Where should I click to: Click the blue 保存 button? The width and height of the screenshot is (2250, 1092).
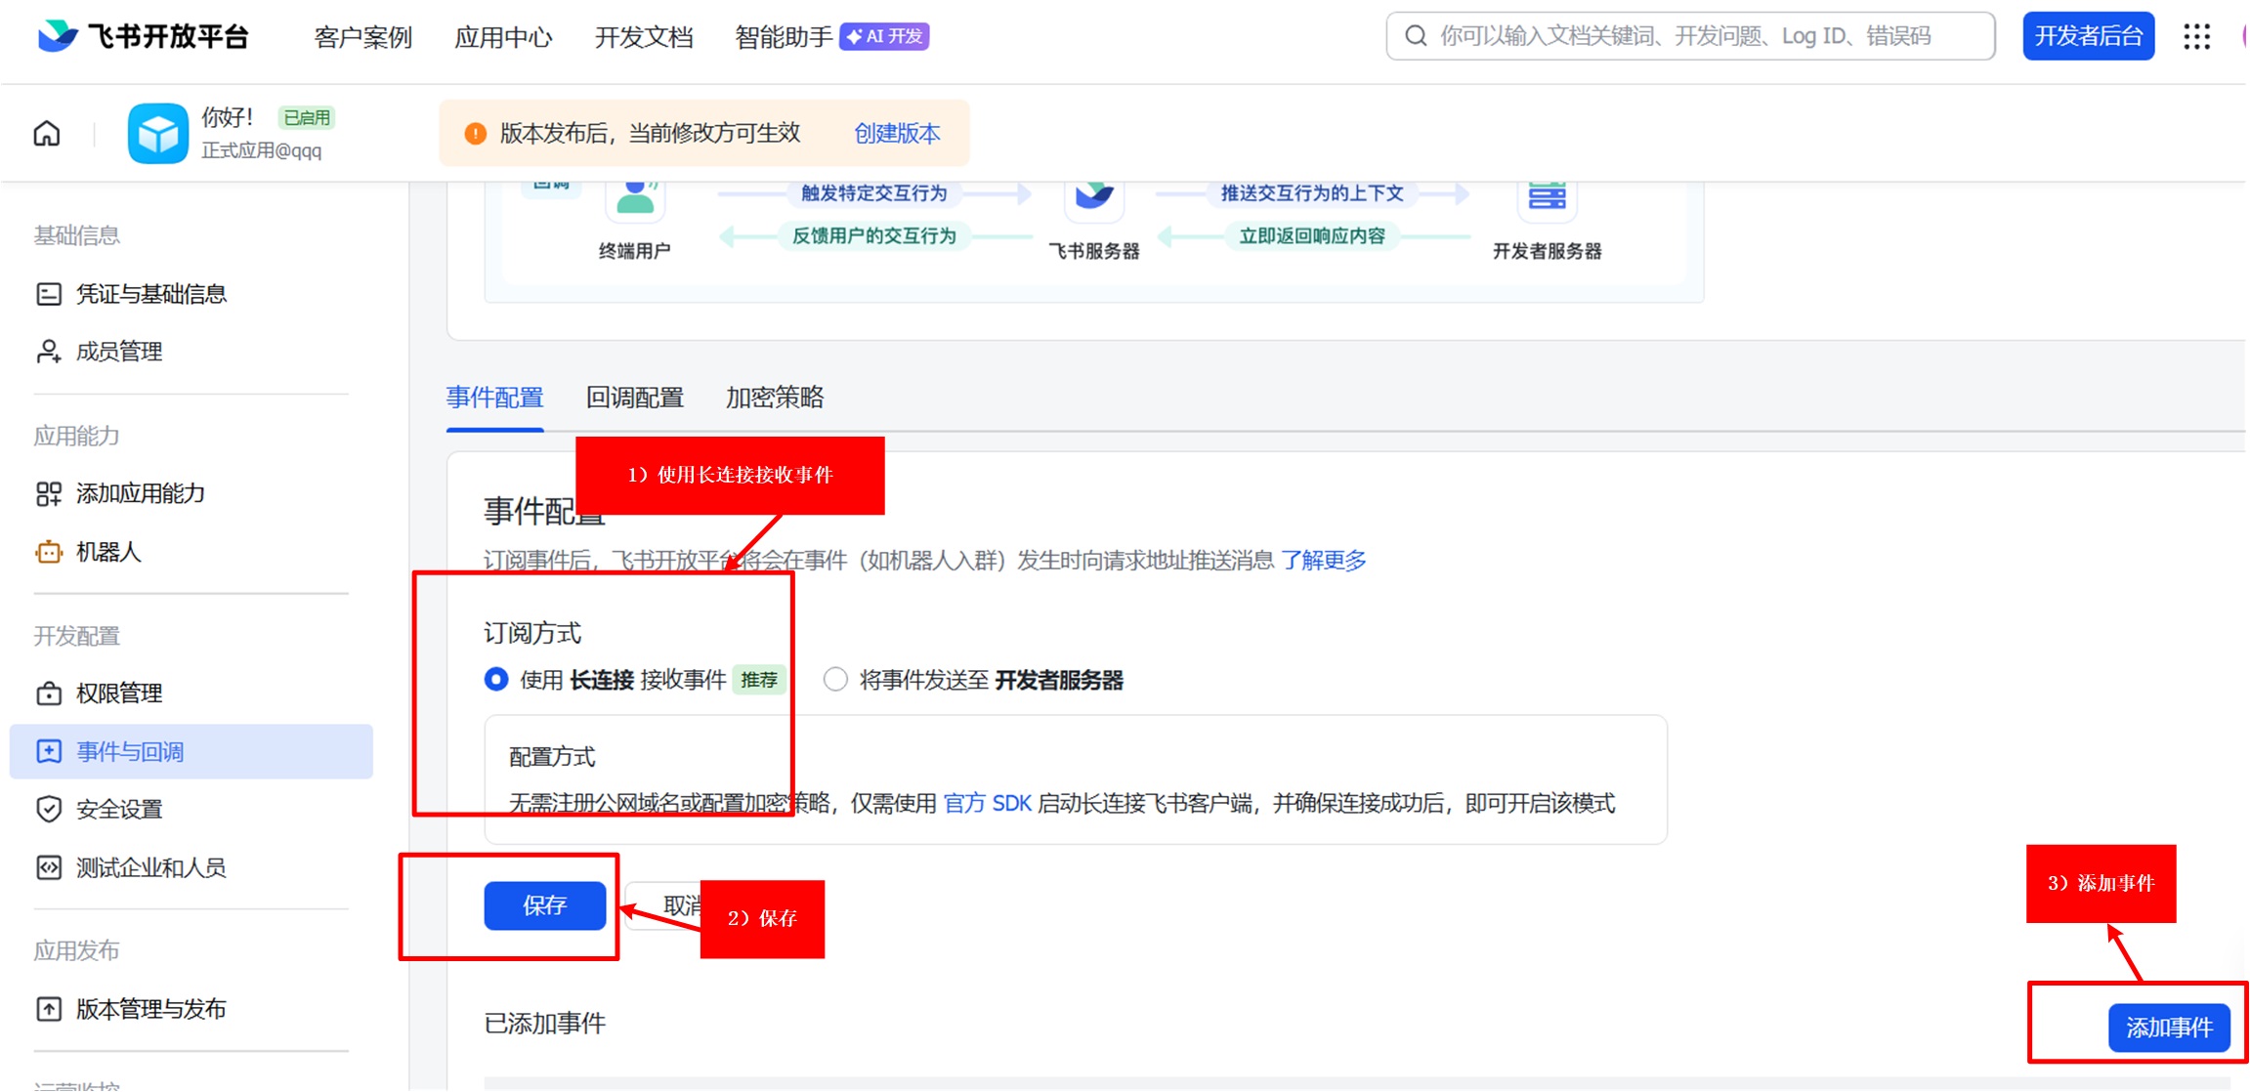544,905
